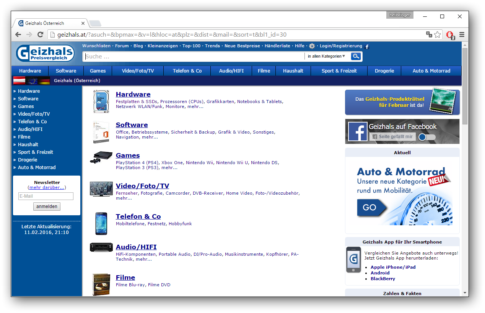The image size is (485, 313).
Task: Click the Facebook icon next to Login/Registrierung
Action: 367,47
